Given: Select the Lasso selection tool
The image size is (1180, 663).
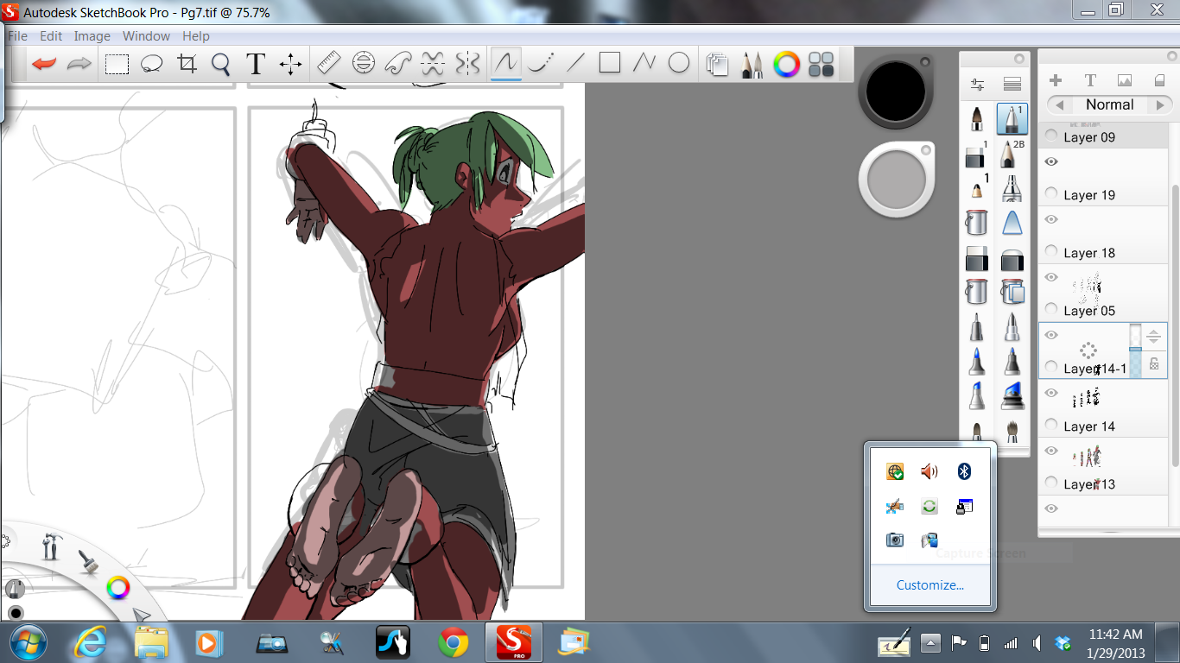Looking at the screenshot, I should pos(152,64).
